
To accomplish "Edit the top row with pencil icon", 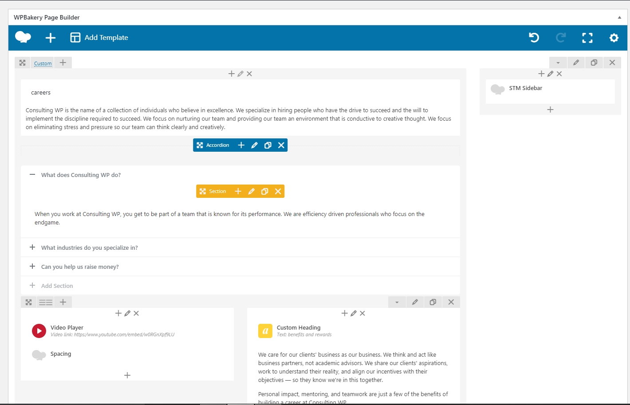I will tap(576, 63).
